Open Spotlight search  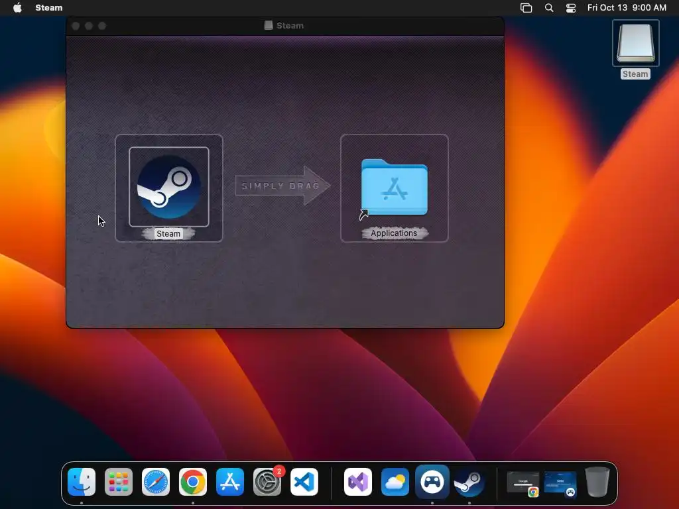pos(548,8)
